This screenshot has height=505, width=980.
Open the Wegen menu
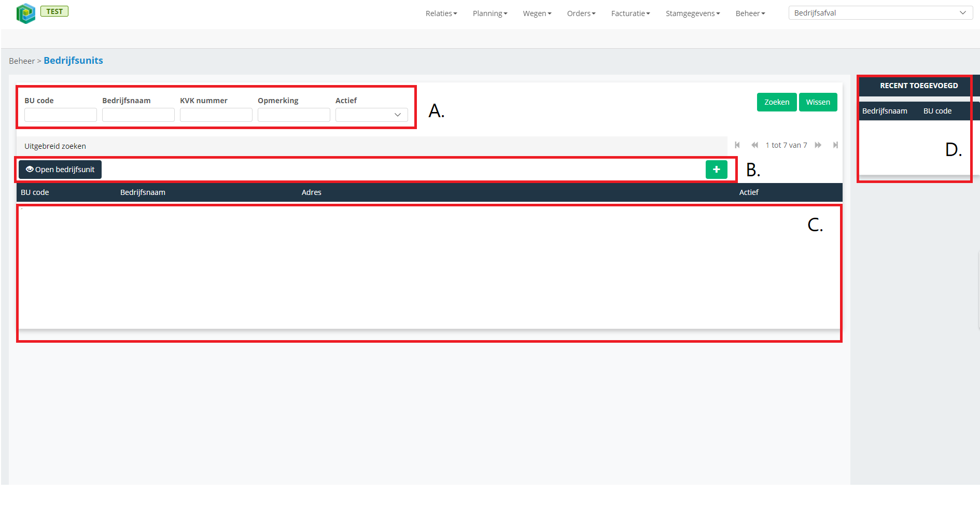[537, 13]
